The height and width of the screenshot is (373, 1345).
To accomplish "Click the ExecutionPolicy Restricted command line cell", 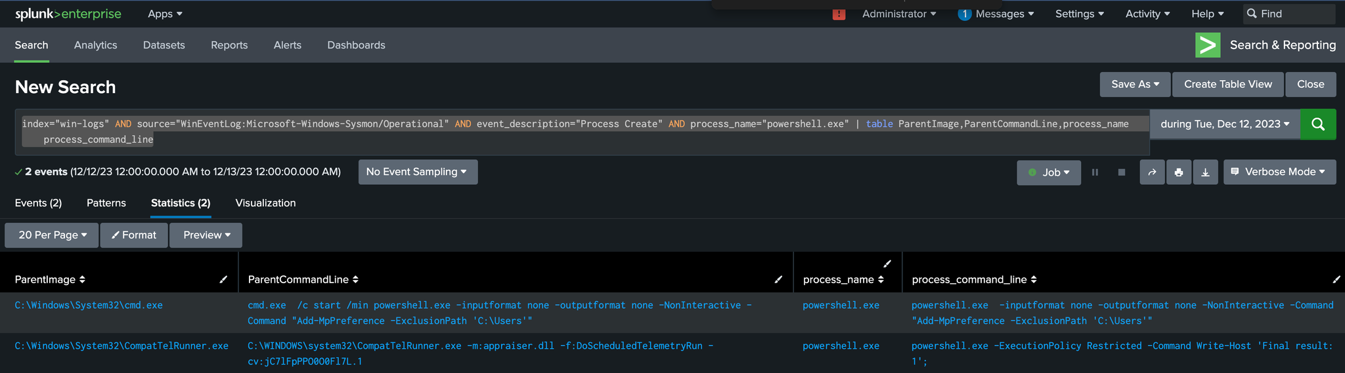I will click(1122, 354).
